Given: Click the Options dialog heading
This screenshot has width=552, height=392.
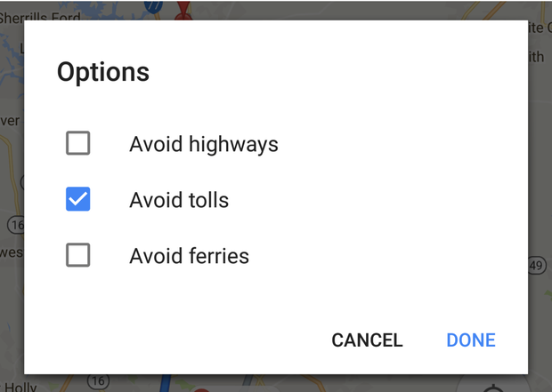Looking at the screenshot, I should point(103,72).
